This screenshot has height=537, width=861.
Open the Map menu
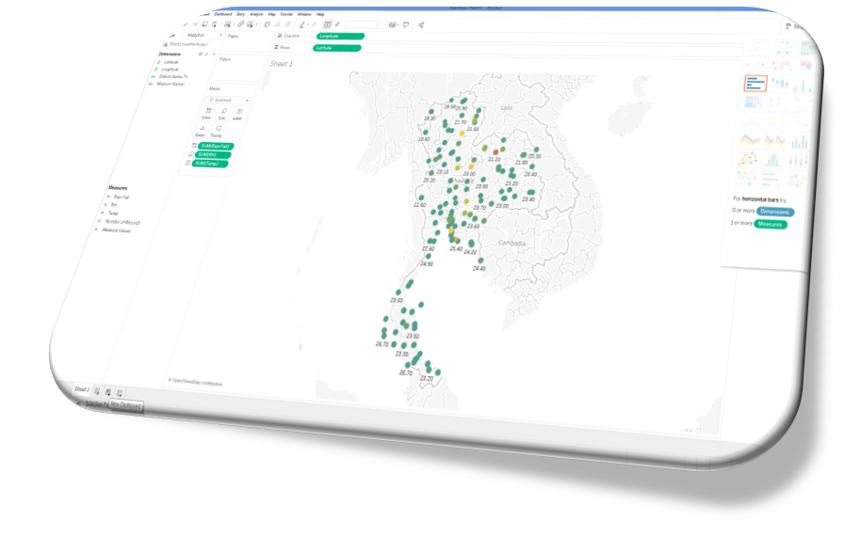tap(271, 15)
